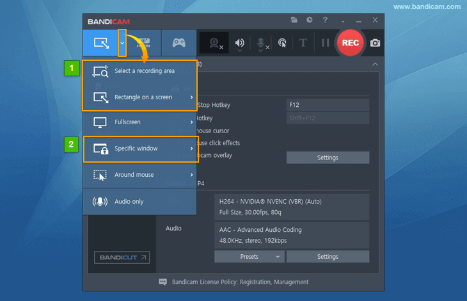Image resolution: width=467 pixels, height=301 pixels.
Task: Click the Select a recording area magnifier icon
Action: tap(100, 71)
